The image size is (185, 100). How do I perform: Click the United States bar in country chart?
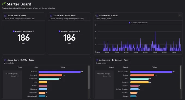[151, 72]
